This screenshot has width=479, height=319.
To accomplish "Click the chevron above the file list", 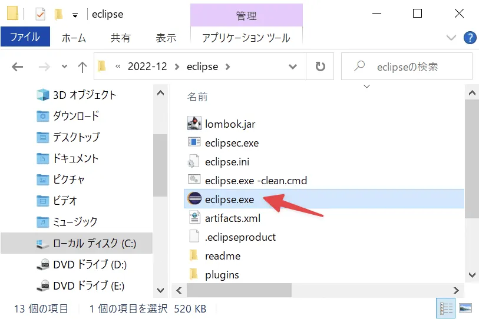I will pyautogui.click(x=366, y=87).
